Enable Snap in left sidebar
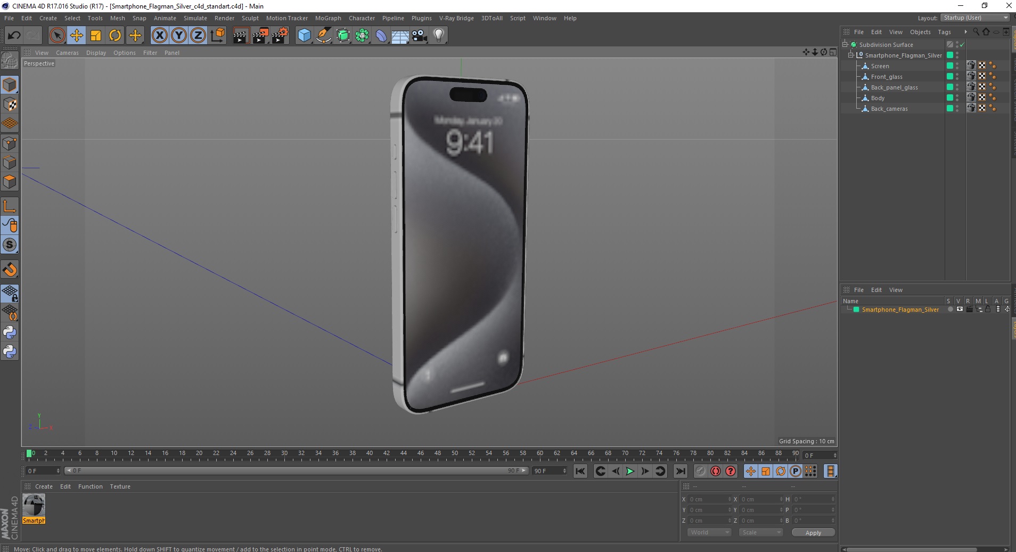The height and width of the screenshot is (552, 1016). [x=10, y=270]
